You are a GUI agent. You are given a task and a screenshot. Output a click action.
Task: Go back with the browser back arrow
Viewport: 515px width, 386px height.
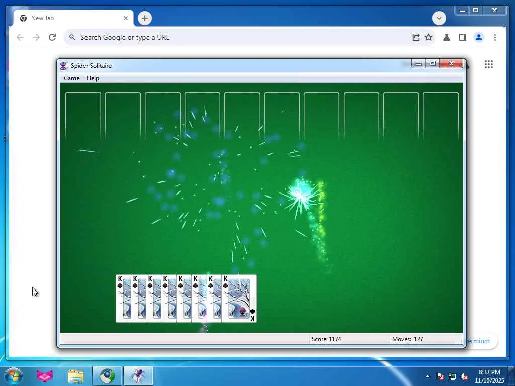coord(20,37)
